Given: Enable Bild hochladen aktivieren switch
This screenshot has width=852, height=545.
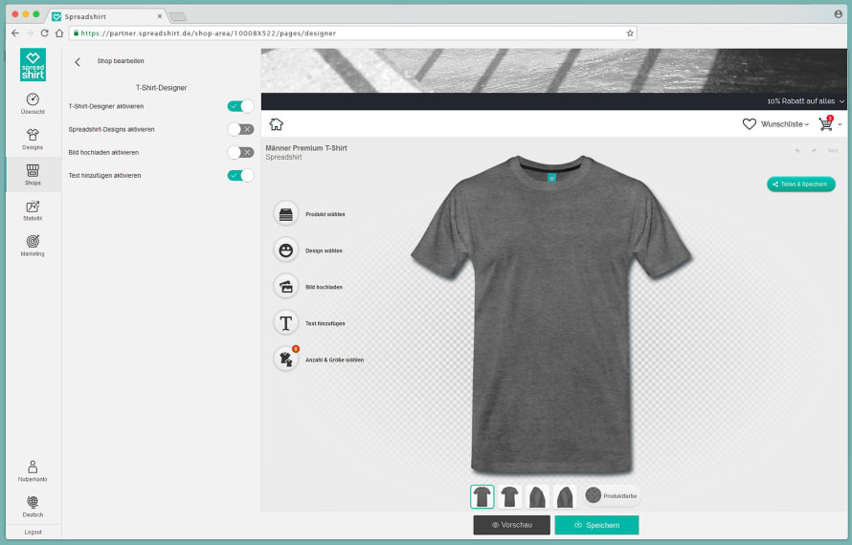Looking at the screenshot, I should click(x=240, y=153).
